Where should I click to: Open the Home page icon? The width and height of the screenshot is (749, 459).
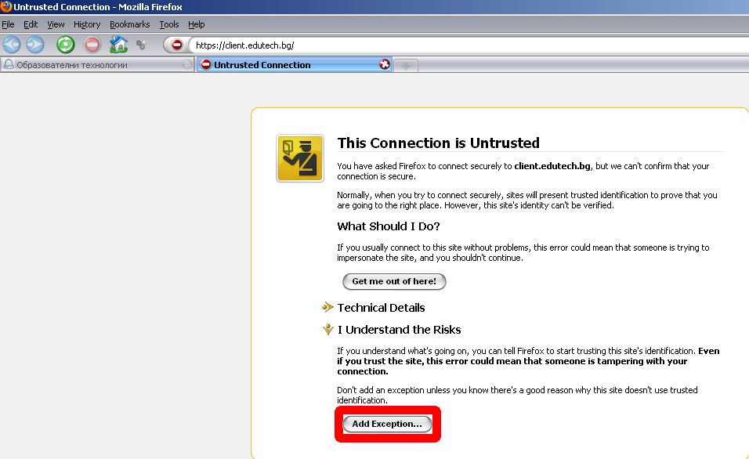tap(118, 45)
